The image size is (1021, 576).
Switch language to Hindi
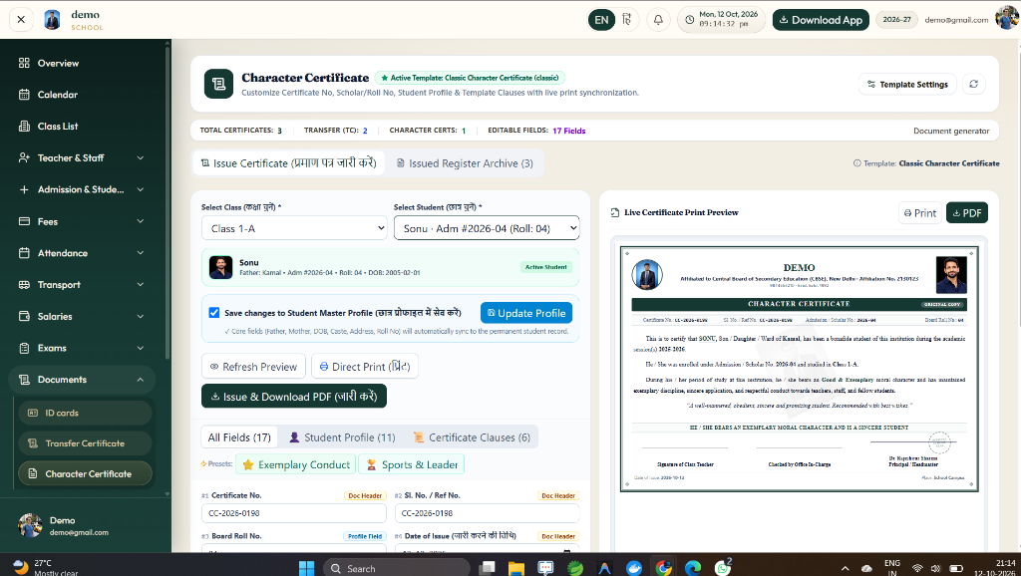point(626,20)
